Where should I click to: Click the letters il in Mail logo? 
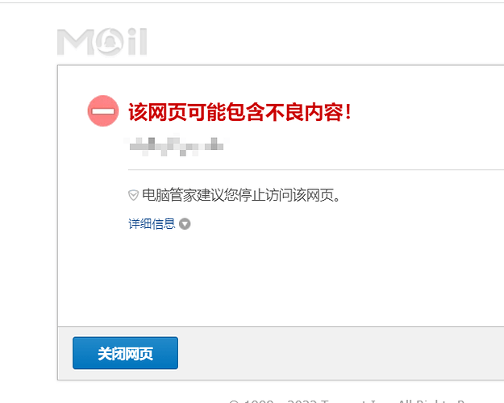(x=137, y=41)
